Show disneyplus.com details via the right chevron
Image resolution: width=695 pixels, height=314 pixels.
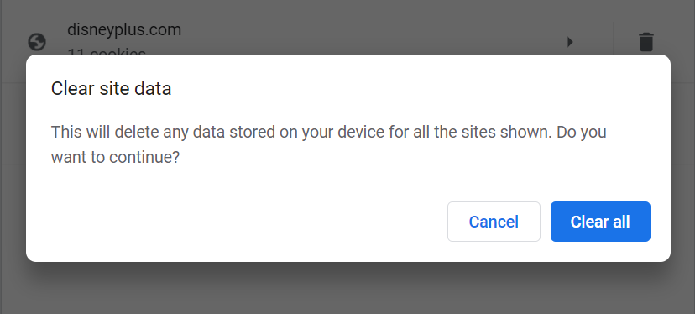click(x=570, y=42)
